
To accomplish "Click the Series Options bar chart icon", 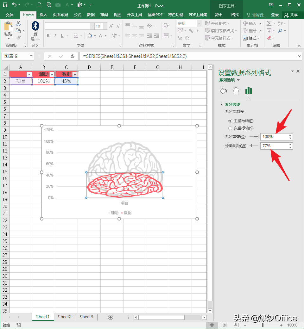I will click(249, 91).
